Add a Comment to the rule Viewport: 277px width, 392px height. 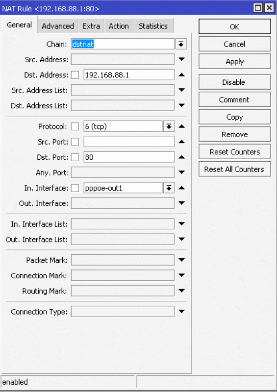pos(234,99)
